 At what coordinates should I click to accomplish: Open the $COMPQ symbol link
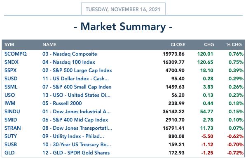(16, 54)
